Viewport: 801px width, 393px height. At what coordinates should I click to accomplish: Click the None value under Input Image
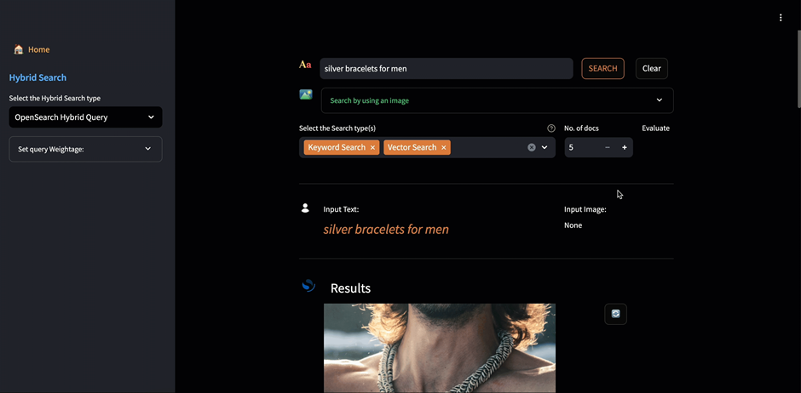tap(573, 225)
